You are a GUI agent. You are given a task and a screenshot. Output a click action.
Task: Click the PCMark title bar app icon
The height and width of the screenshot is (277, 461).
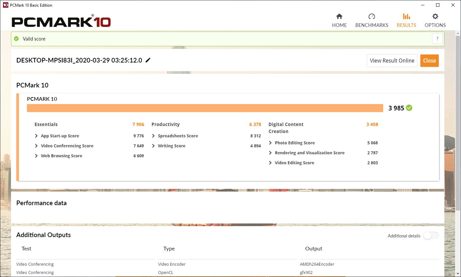(x=5, y=5)
